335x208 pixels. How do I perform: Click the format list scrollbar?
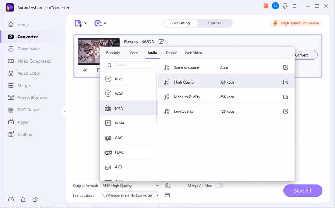tap(156, 97)
